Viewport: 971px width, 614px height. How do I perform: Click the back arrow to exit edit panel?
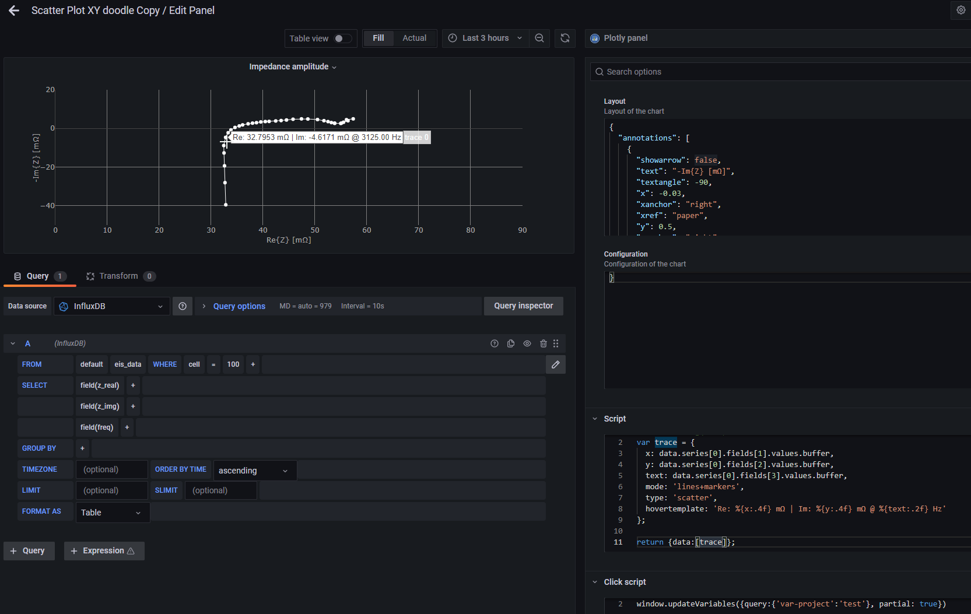tap(14, 10)
